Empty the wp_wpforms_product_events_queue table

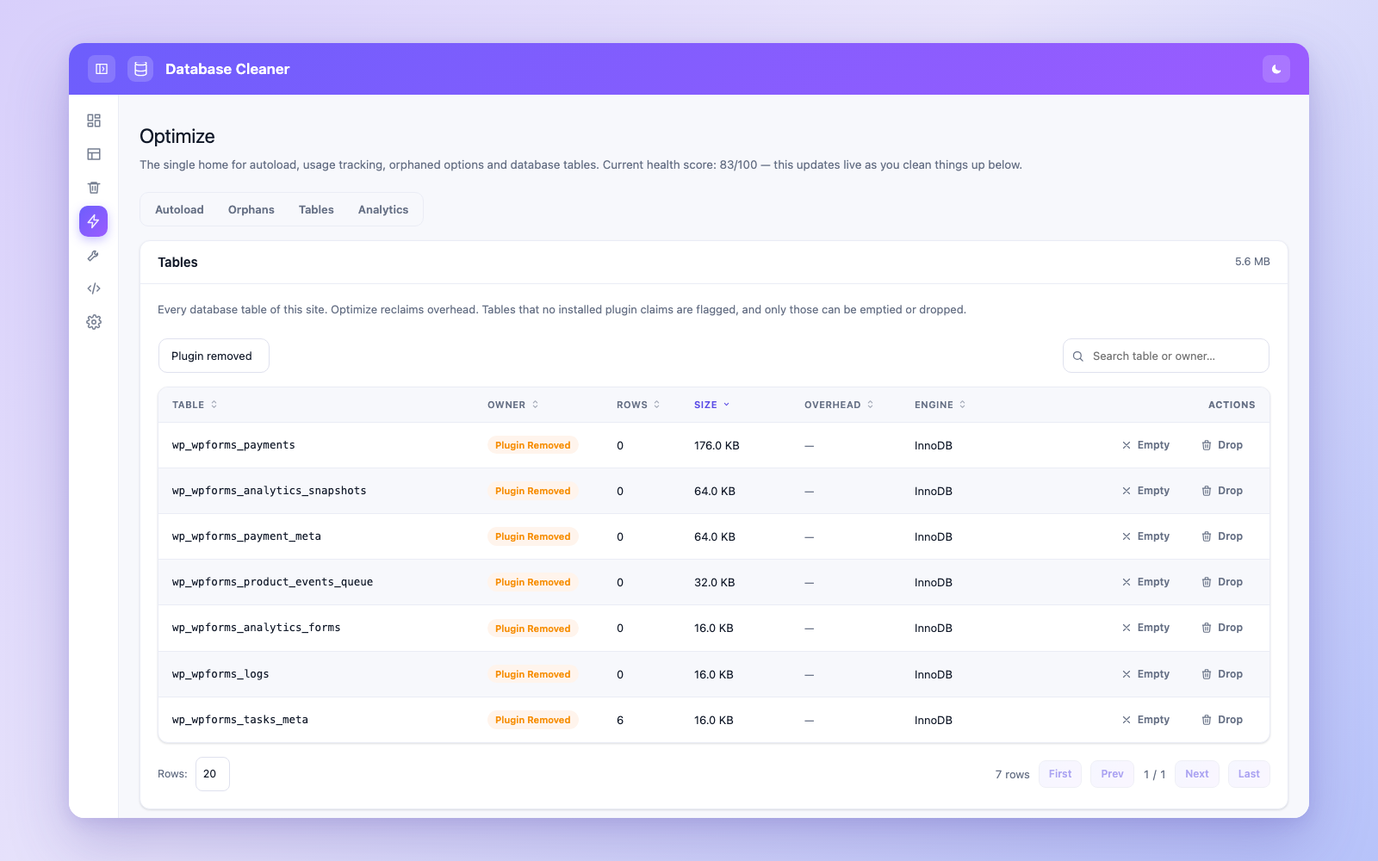point(1145,582)
